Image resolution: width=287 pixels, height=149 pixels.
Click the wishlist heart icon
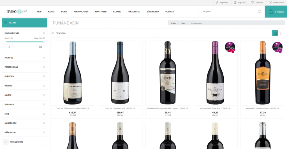click(253, 3)
